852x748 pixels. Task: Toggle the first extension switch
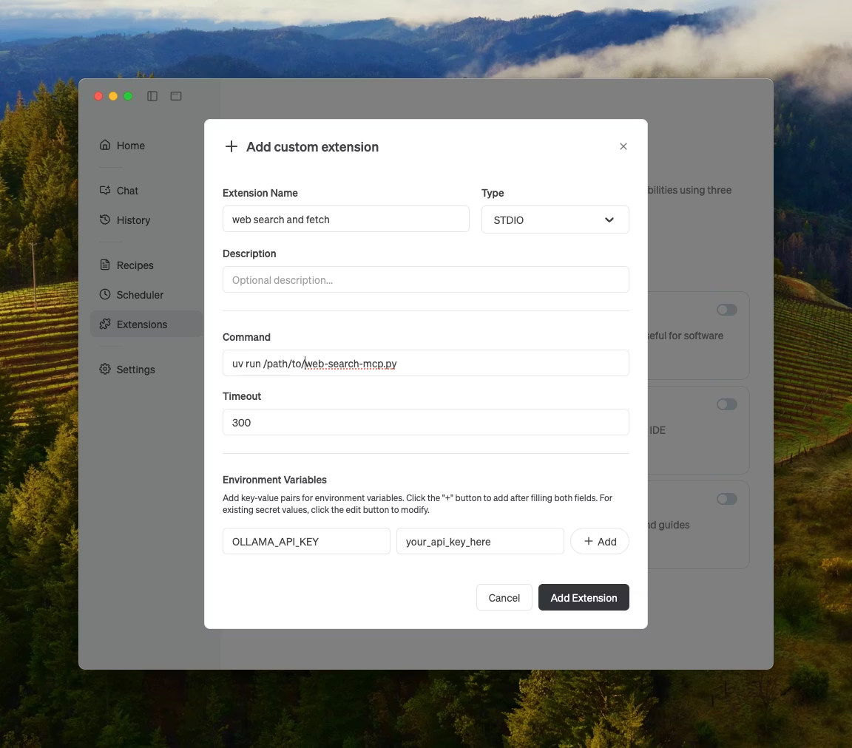point(726,310)
